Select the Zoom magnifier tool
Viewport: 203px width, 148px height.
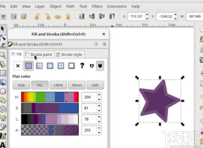pyautogui.click(x=3, y=55)
